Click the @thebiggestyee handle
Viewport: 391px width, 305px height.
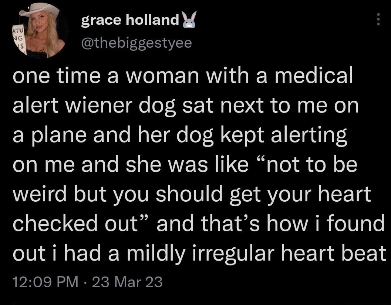tap(136, 42)
